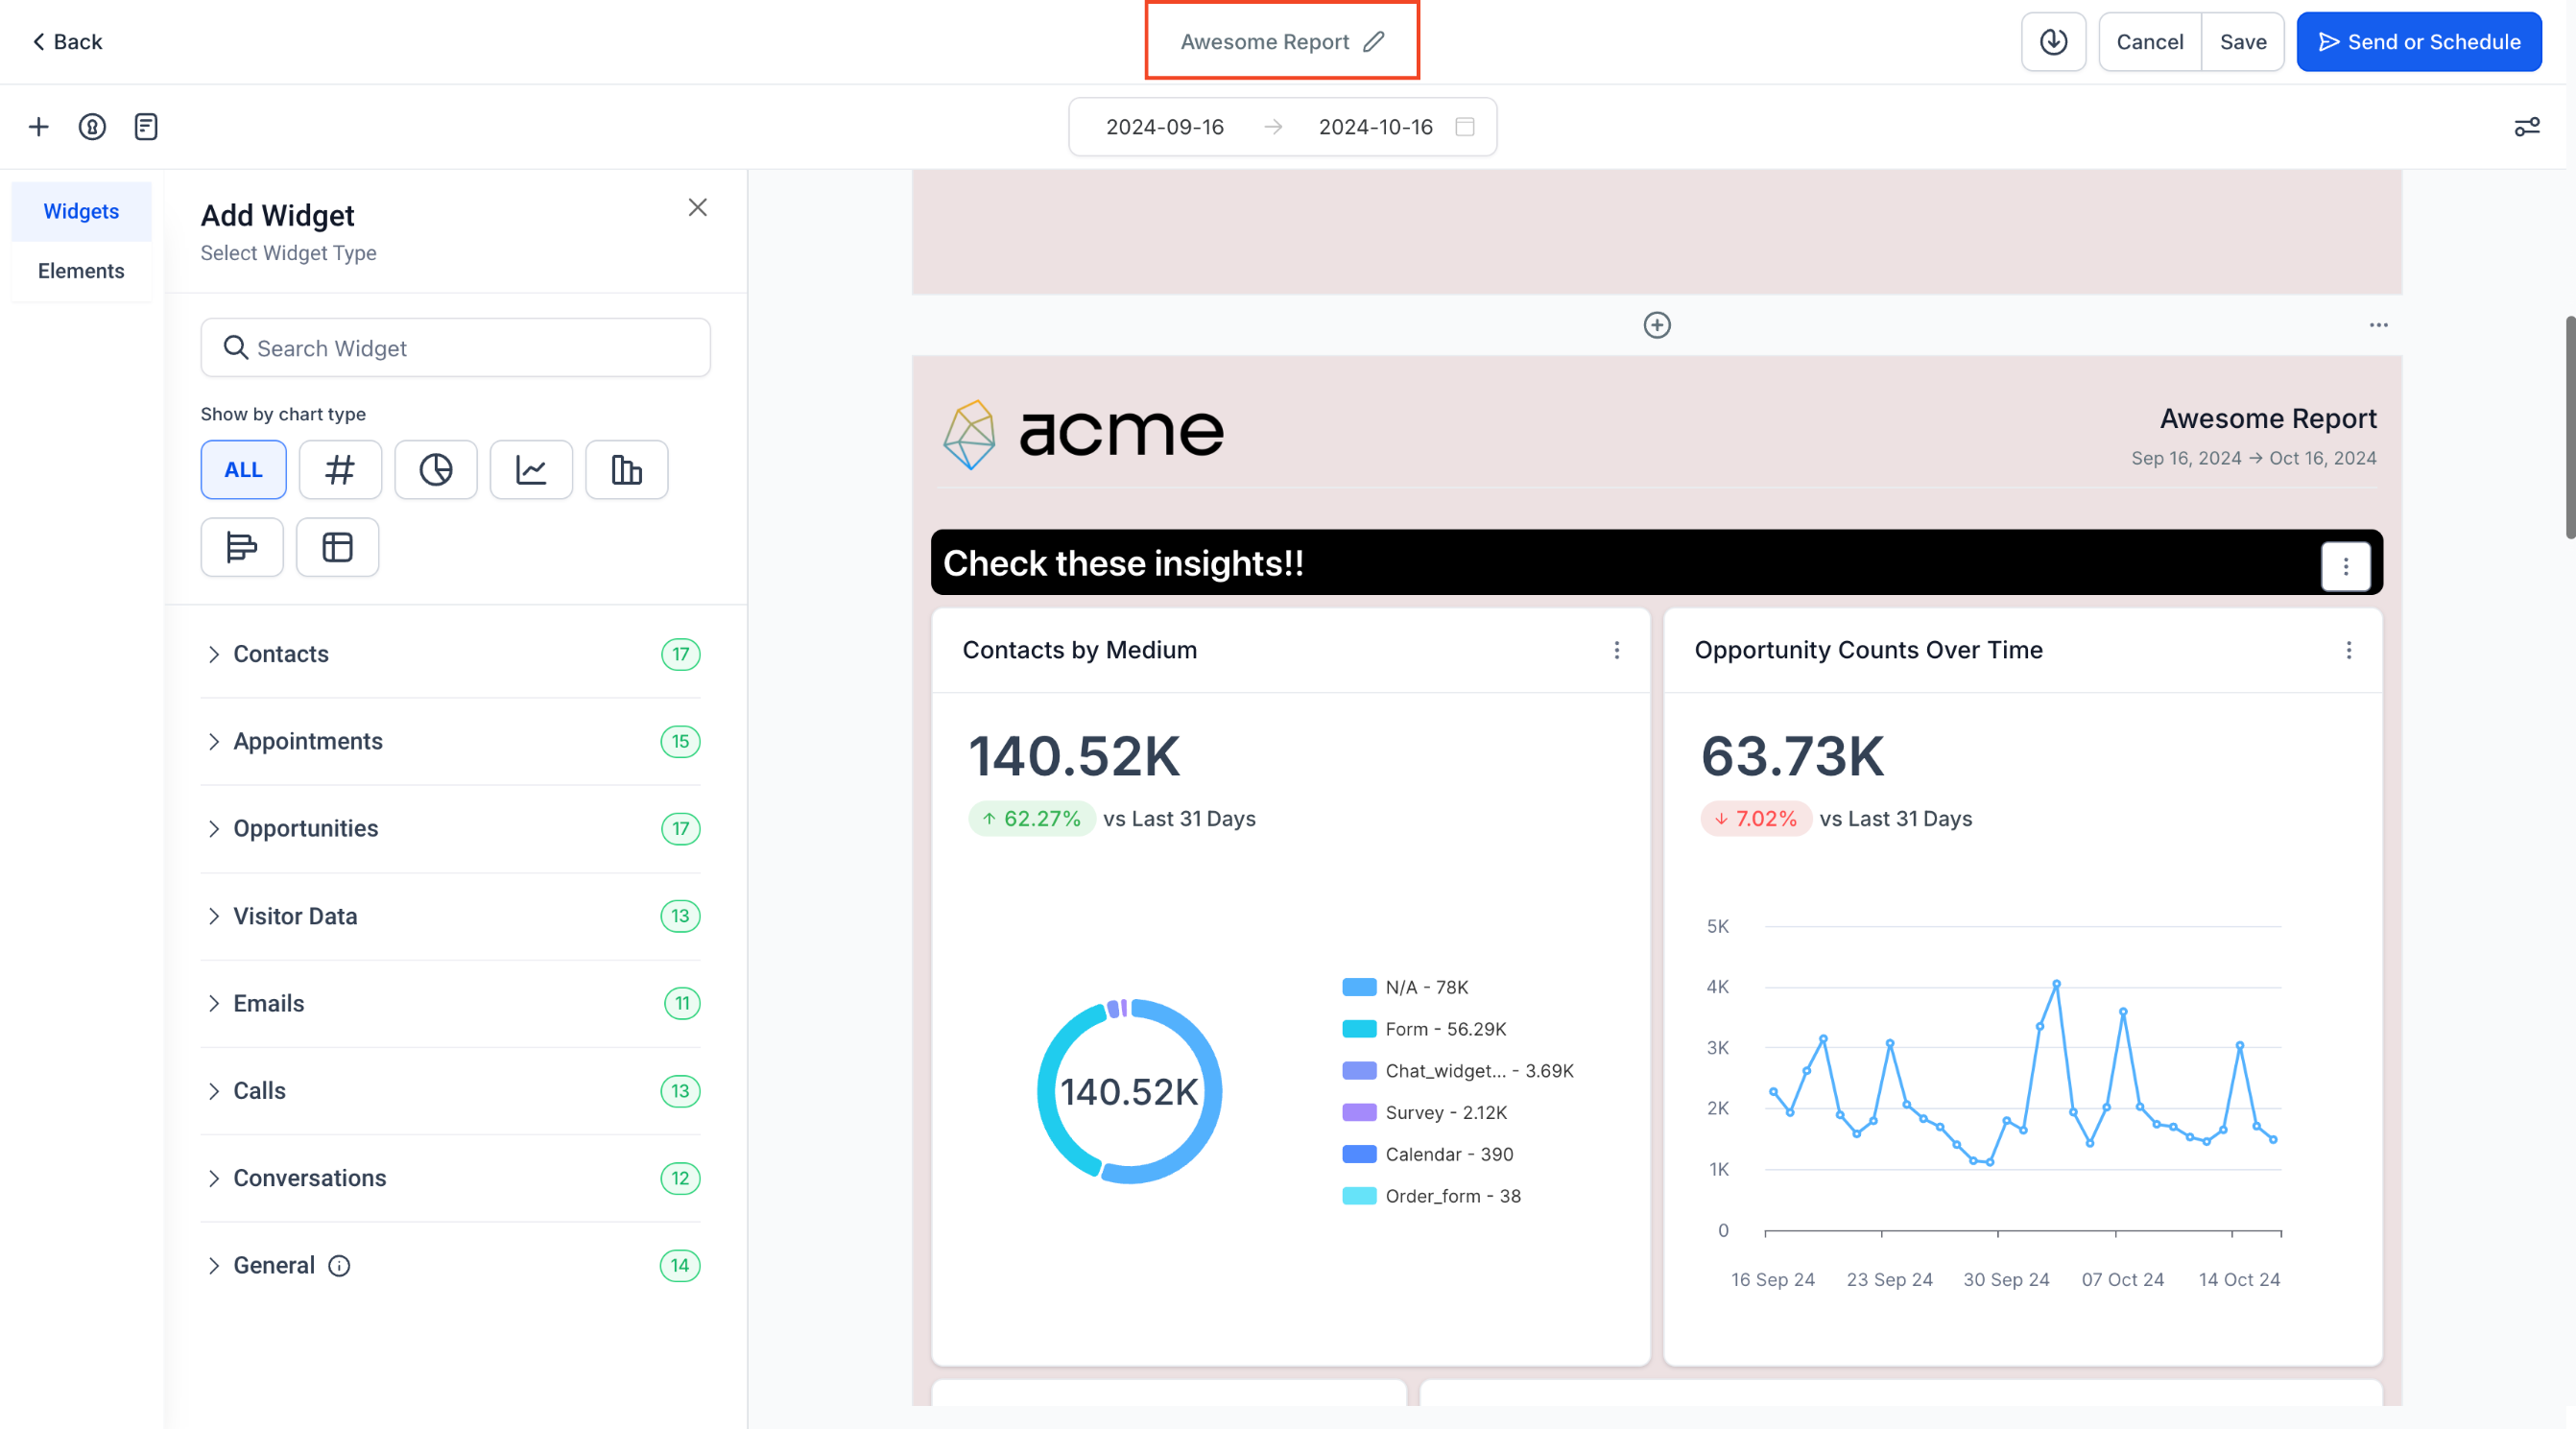Screen dimensions: 2576x1429
Task: Switch to the Elements tab
Action: click(81, 271)
